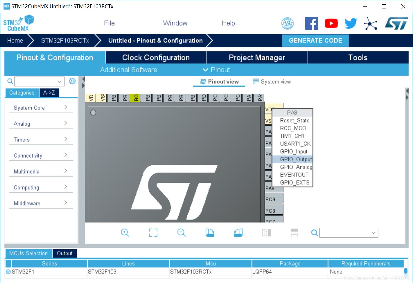This screenshot has width=413, height=283.
Task: Click the 10-year anniversary badge icon
Action: pyautogui.click(x=288, y=23)
